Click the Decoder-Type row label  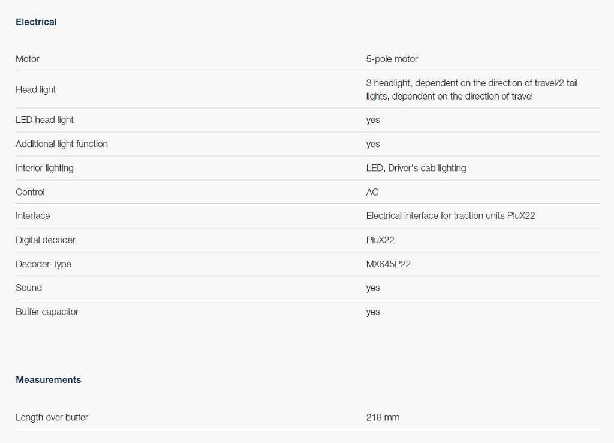pyautogui.click(x=43, y=264)
